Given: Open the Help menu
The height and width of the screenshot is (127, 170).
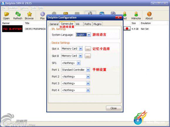Looking at the screenshot, I should point(41,8).
